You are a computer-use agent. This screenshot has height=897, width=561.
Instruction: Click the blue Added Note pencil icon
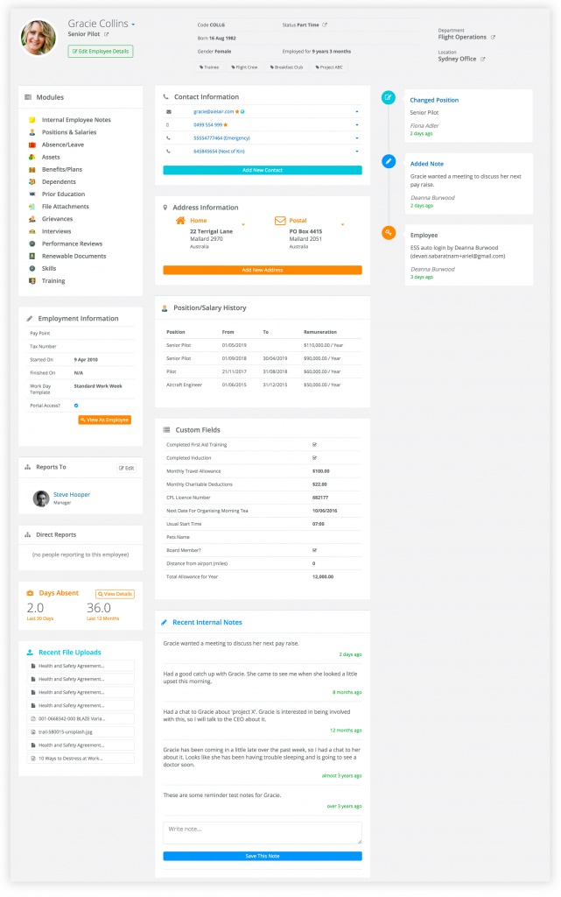point(389,161)
